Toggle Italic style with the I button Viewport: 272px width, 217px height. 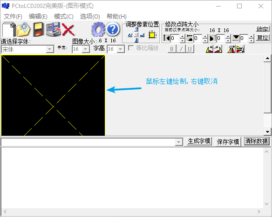point(181,49)
